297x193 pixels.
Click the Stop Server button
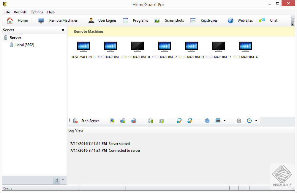click(86, 121)
